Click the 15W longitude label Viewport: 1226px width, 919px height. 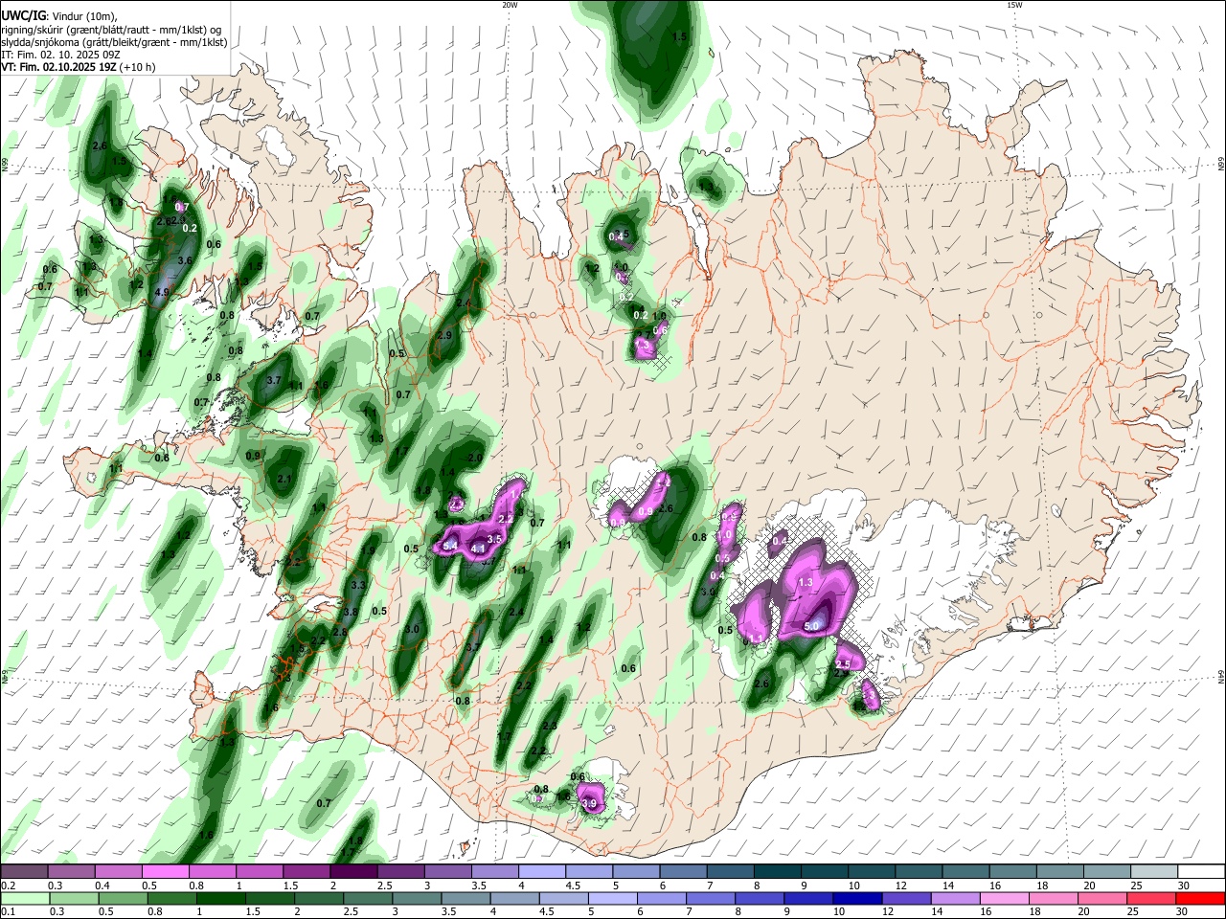tap(1013, 5)
